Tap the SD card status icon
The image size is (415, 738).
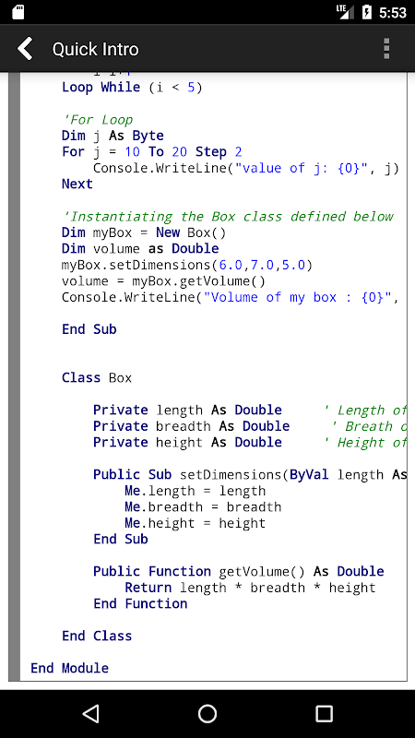point(18,12)
